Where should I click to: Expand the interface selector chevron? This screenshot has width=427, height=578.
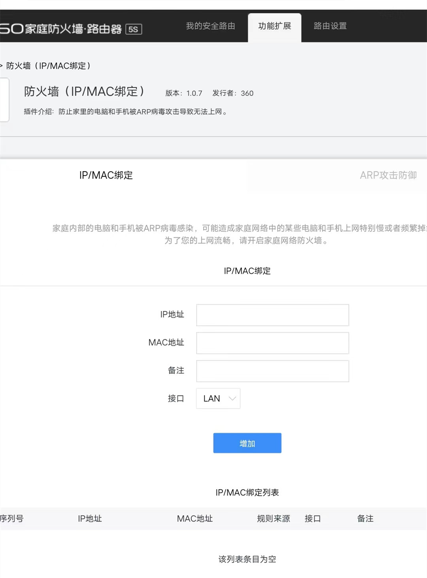tap(231, 399)
